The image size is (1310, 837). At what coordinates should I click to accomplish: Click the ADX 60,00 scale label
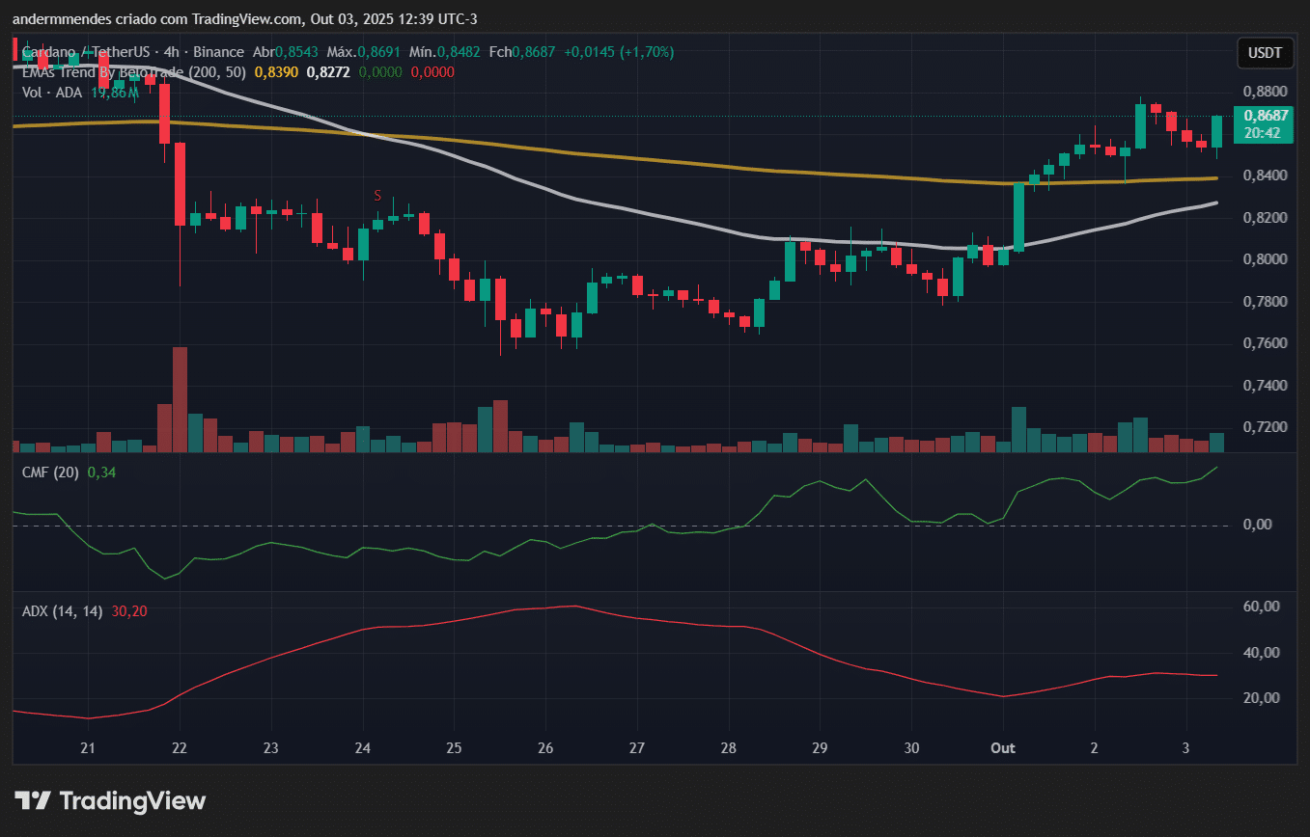coord(1261,607)
